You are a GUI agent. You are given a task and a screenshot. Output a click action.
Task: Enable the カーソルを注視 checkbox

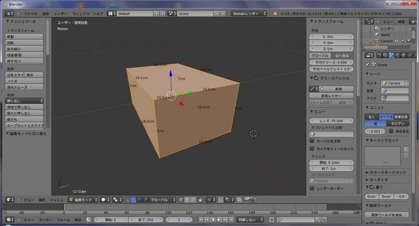tap(312, 141)
